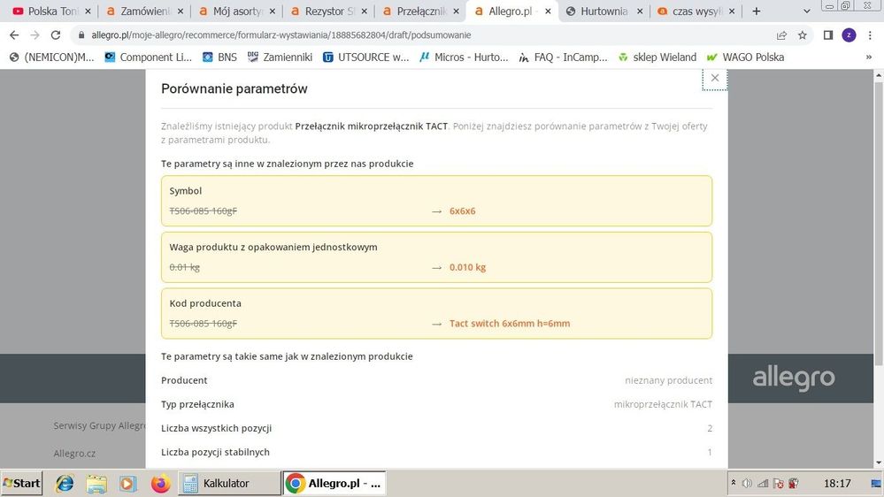Toggle the browser side panel
The width and height of the screenshot is (884, 497).
[x=827, y=35]
